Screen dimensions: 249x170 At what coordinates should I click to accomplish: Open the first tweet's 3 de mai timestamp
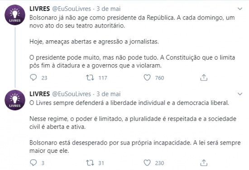(x=109, y=9)
